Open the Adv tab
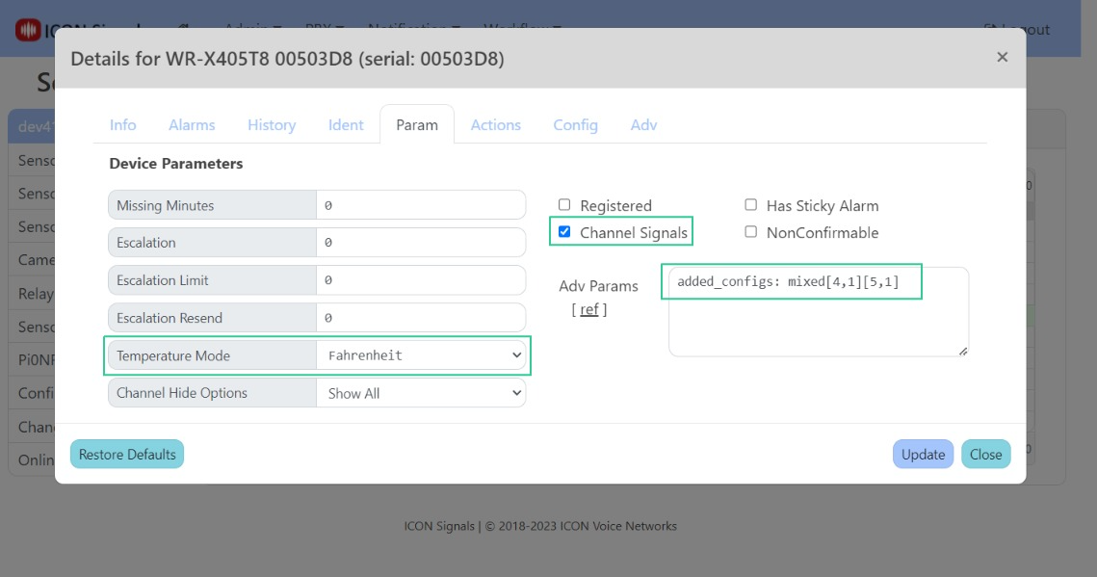The image size is (1097, 577). [x=643, y=124]
